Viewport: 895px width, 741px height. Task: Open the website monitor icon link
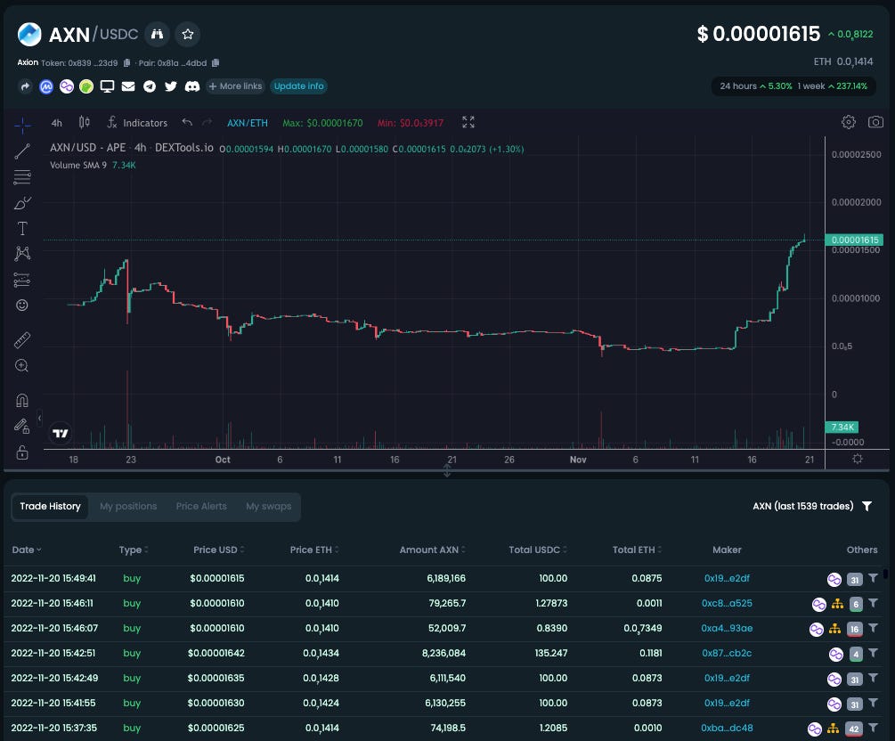(107, 86)
